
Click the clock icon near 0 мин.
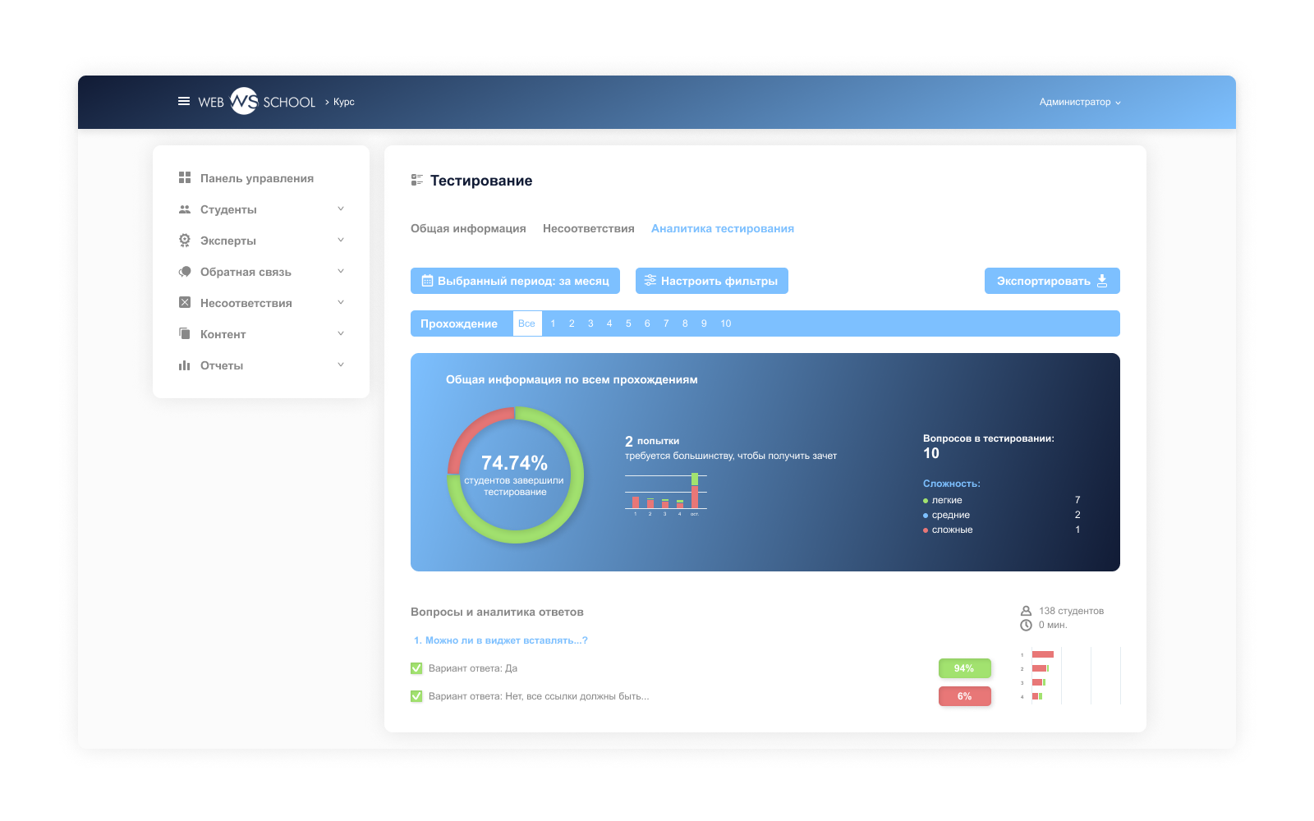[x=1026, y=625]
